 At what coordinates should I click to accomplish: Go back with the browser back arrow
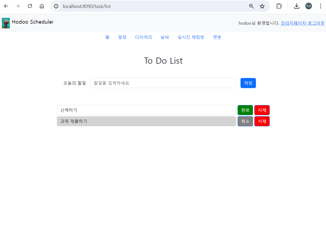point(6,6)
